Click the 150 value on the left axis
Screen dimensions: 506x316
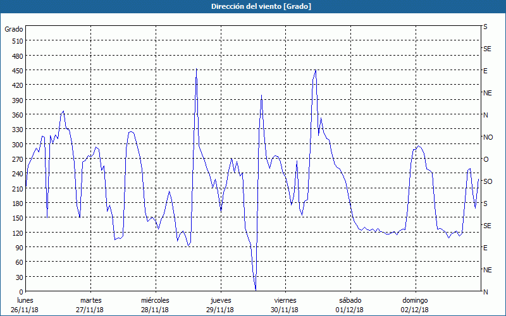click(x=18, y=218)
